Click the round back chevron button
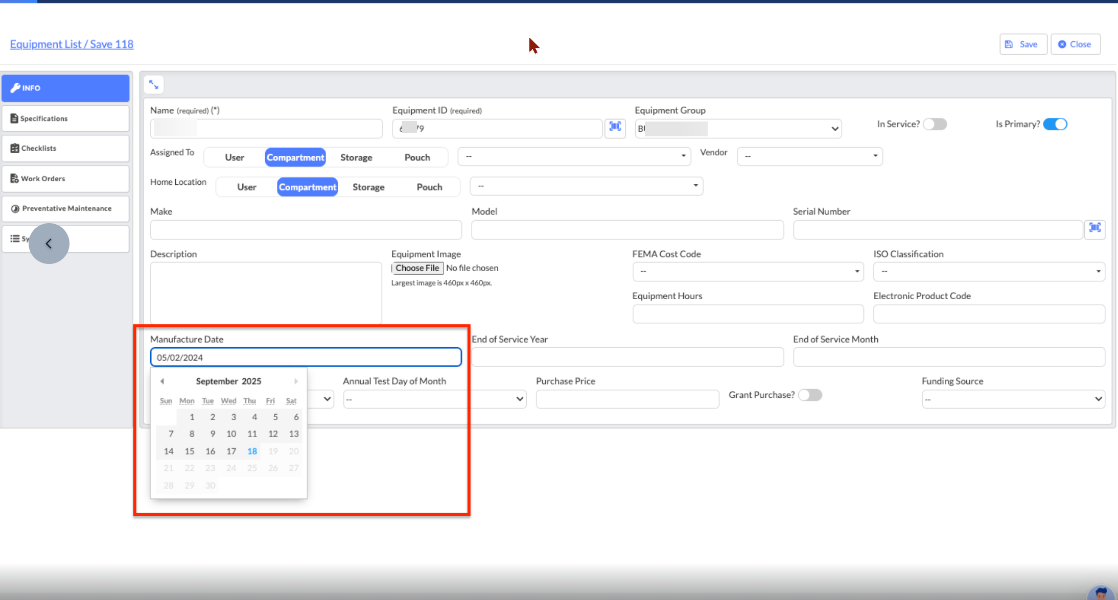Image resolution: width=1118 pixels, height=600 pixels. (49, 244)
